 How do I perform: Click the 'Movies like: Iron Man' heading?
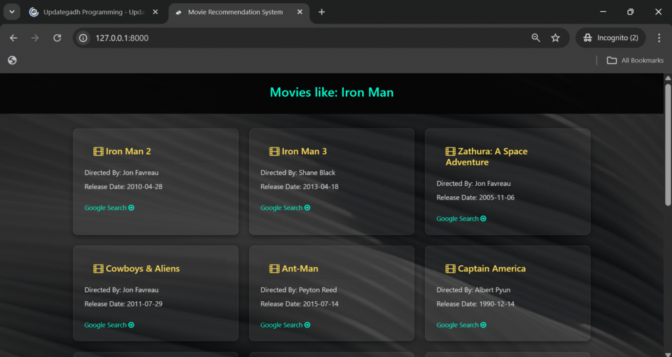(331, 92)
